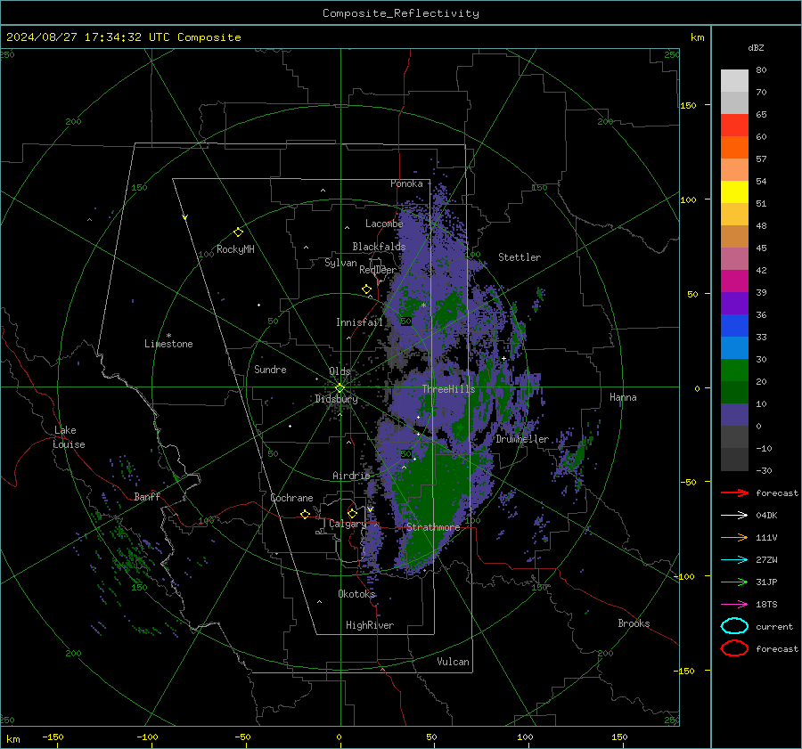Pick the indigo 10-0 dBZ swatch

pyautogui.click(x=734, y=415)
